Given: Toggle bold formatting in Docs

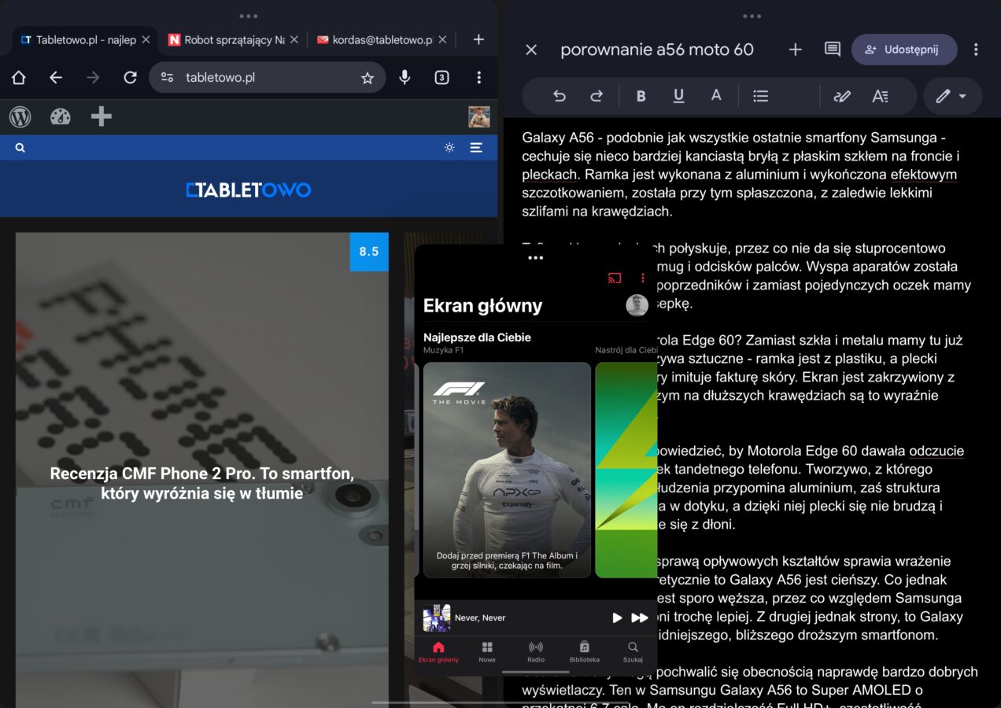Looking at the screenshot, I should (641, 96).
